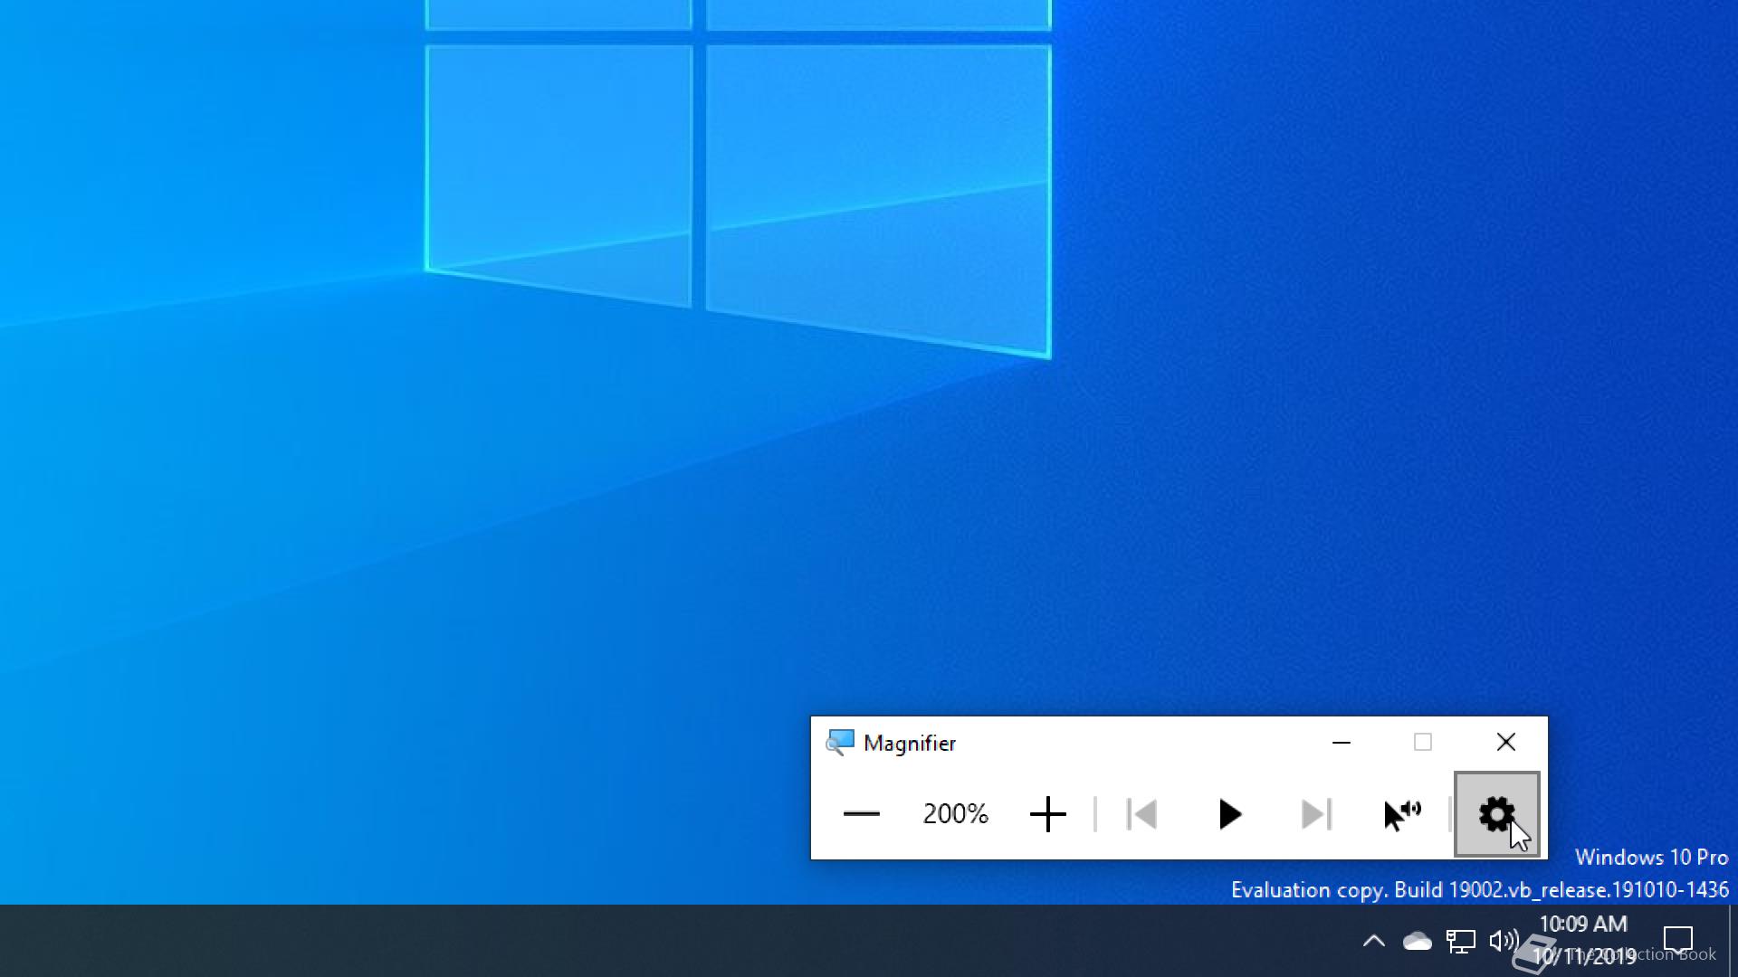Screen dimensions: 1738x977
Task: Open the volume speaker tray icon
Action: click(x=1504, y=941)
